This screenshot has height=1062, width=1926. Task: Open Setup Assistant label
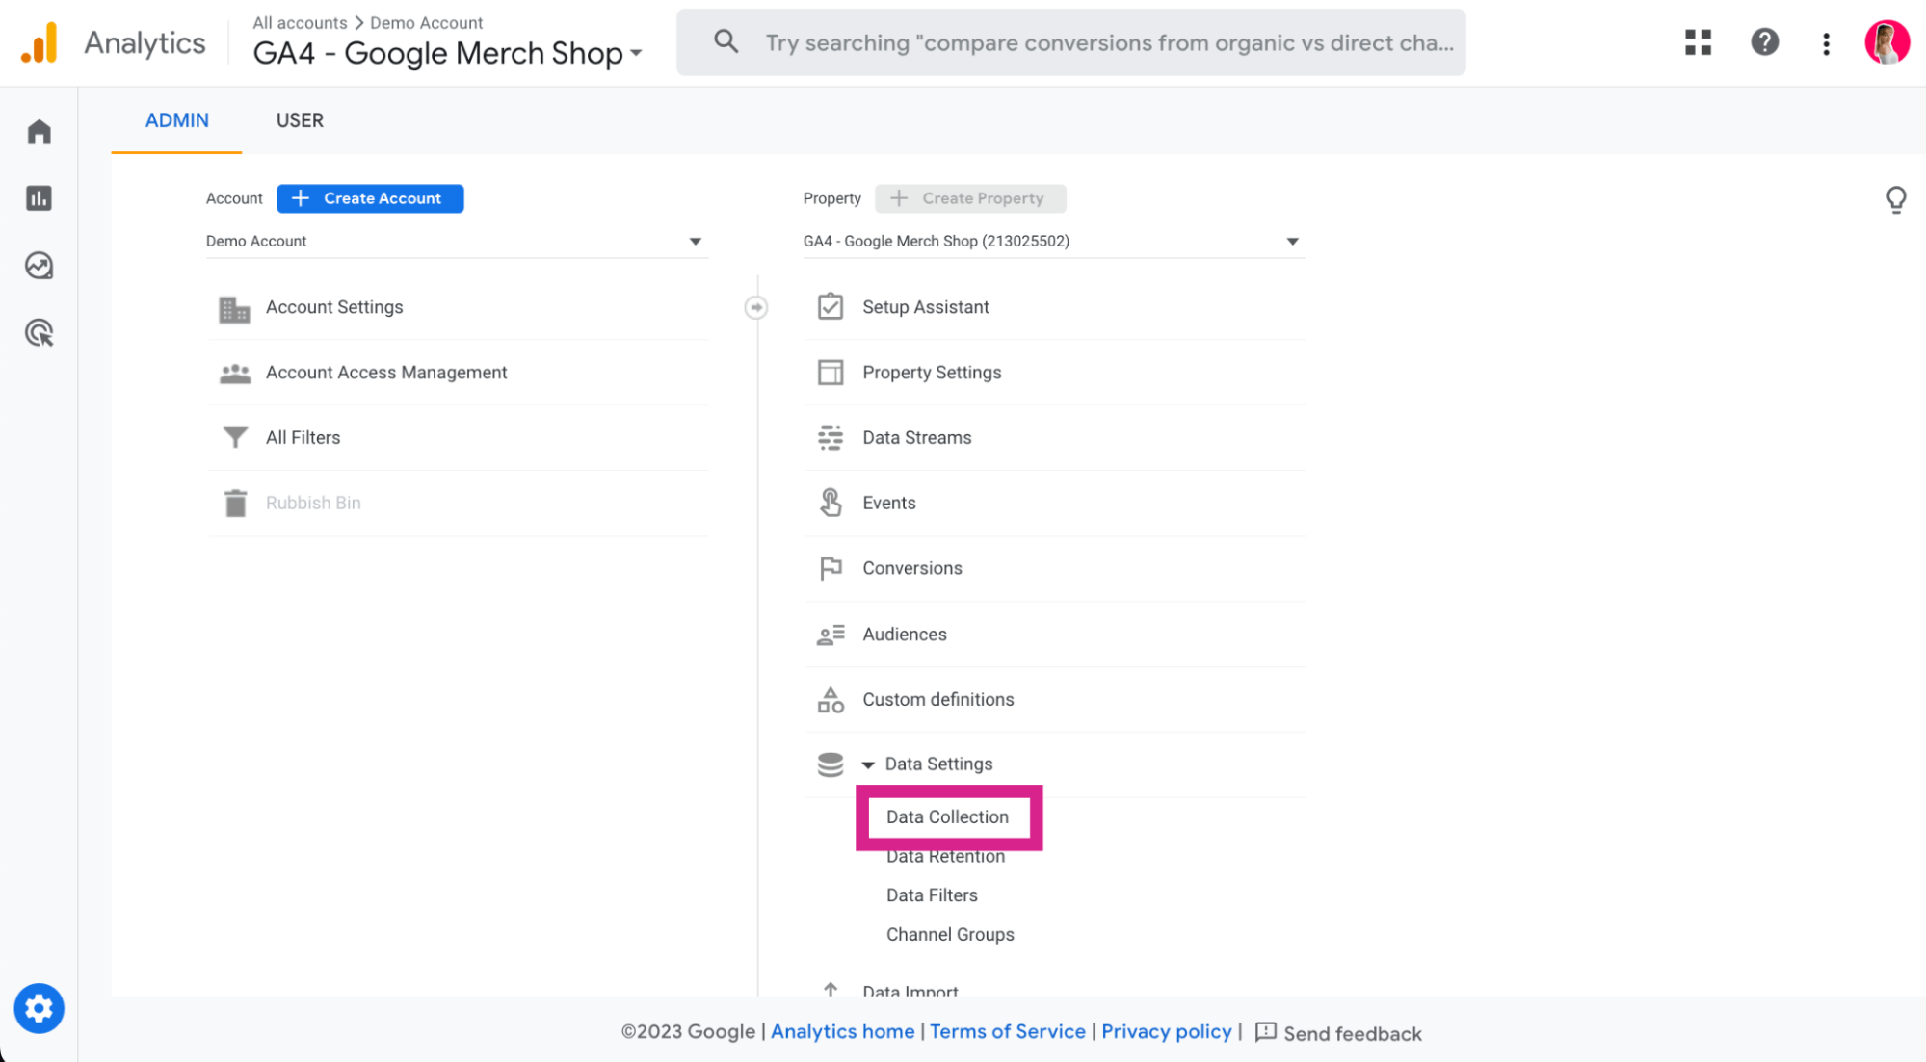(x=925, y=307)
